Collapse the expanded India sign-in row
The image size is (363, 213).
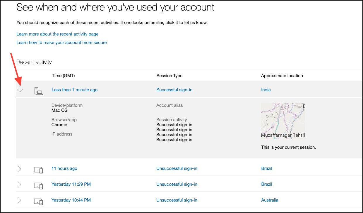(20, 90)
